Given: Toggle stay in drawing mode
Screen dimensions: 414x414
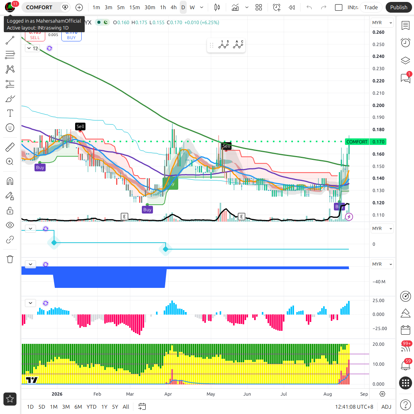Looking at the screenshot, I should [10, 196].
